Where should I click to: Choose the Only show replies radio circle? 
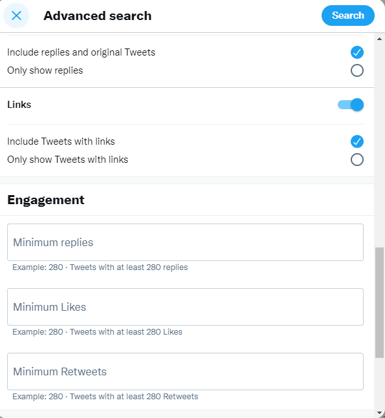[357, 70]
